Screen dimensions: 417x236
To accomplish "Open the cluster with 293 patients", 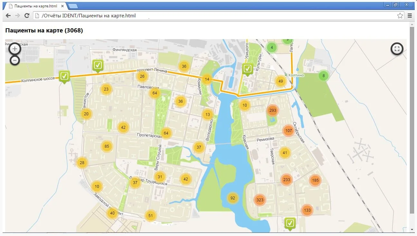I will (273, 110).
